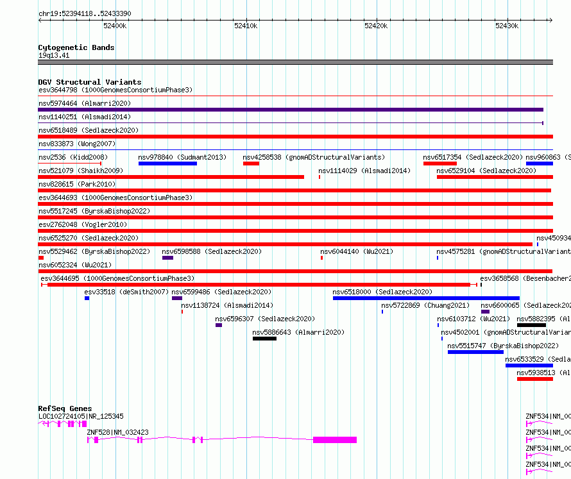Click the blue nsv978840 Sudmant2013 bar
Screen dimensions: 571x479
[x=167, y=164]
